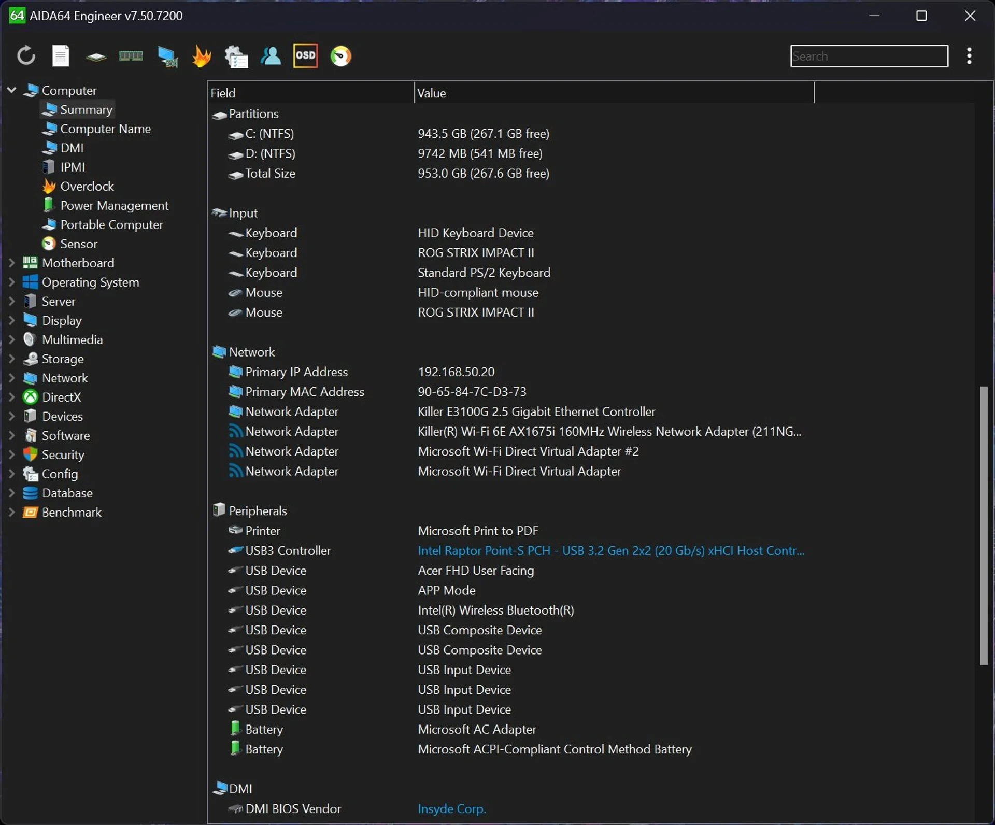The height and width of the screenshot is (825, 995).
Task: Click the vertical scrollbar thumb
Action: pos(983,525)
